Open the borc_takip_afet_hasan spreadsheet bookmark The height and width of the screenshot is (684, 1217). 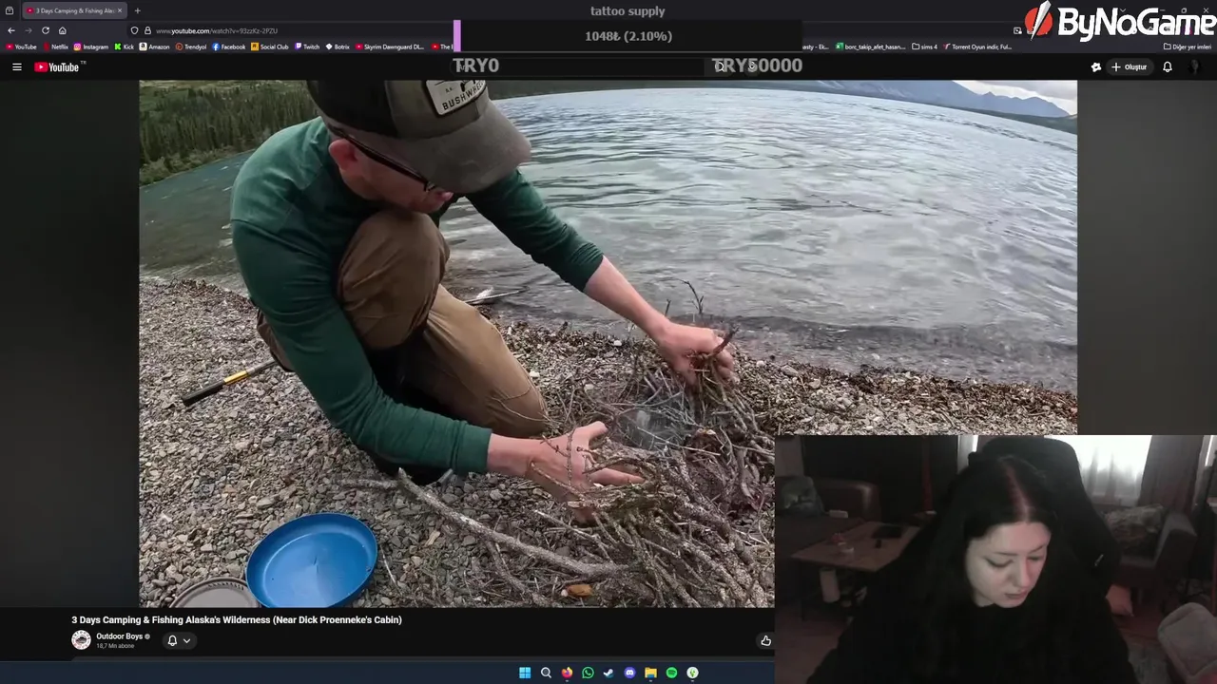pos(871,47)
